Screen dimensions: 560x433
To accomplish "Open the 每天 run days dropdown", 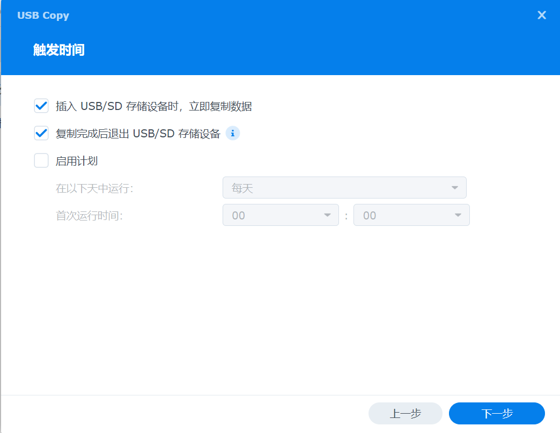I will point(344,188).
